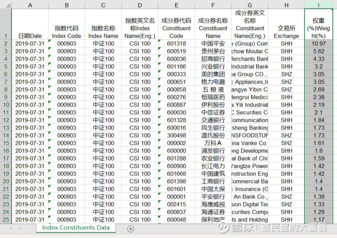
Task: Select the 浦发银行 name cell
Action: [213, 151]
